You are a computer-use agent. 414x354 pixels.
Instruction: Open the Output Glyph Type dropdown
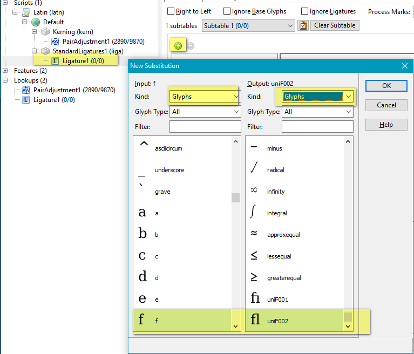[317, 112]
